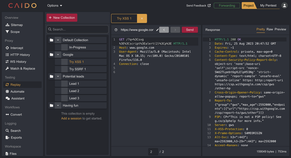
Task: Open the Convert workflow tool
Action: (17, 114)
